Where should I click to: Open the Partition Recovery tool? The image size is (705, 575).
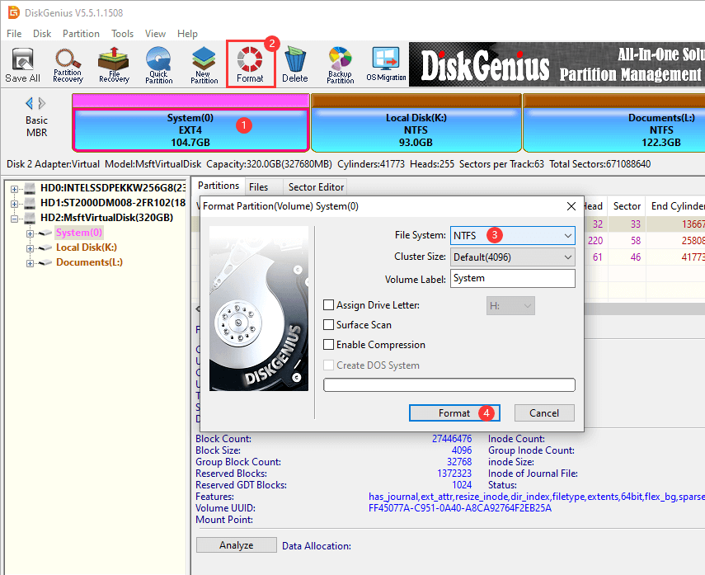pyautogui.click(x=68, y=64)
